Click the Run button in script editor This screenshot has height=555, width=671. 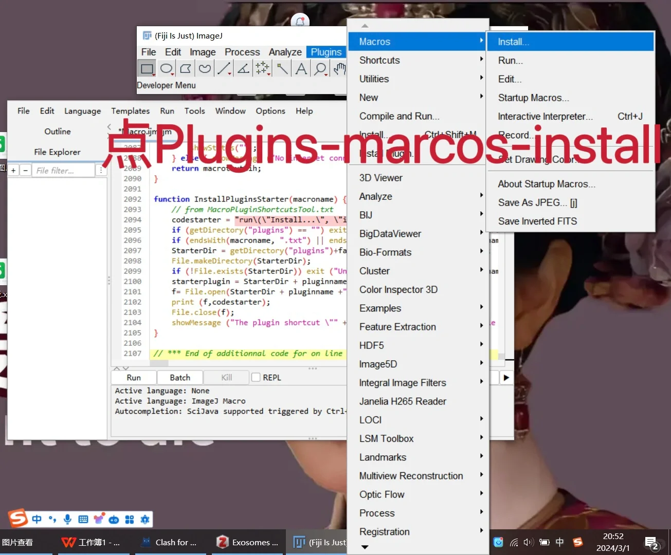click(x=134, y=377)
